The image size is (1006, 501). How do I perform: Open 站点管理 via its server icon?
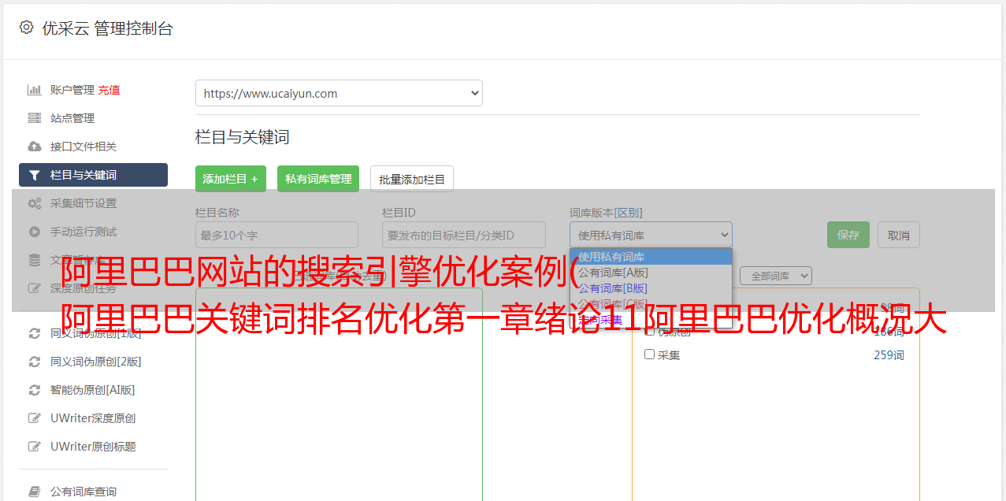click(x=34, y=118)
